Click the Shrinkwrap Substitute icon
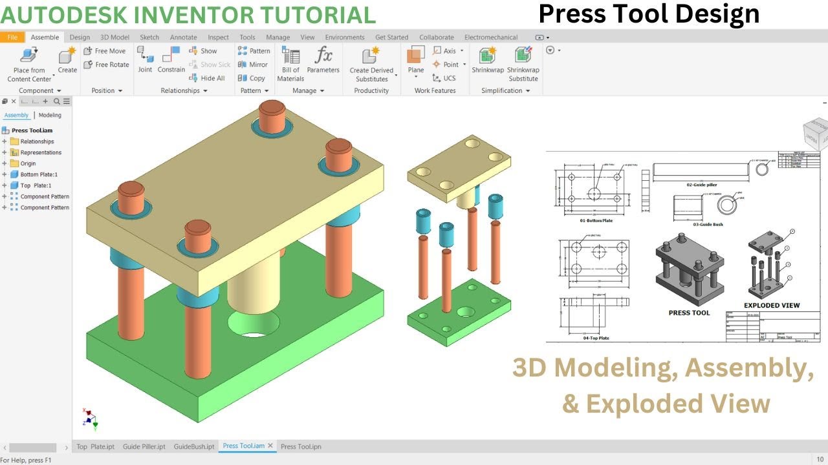828x465 pixels. [x=523, y=56]
